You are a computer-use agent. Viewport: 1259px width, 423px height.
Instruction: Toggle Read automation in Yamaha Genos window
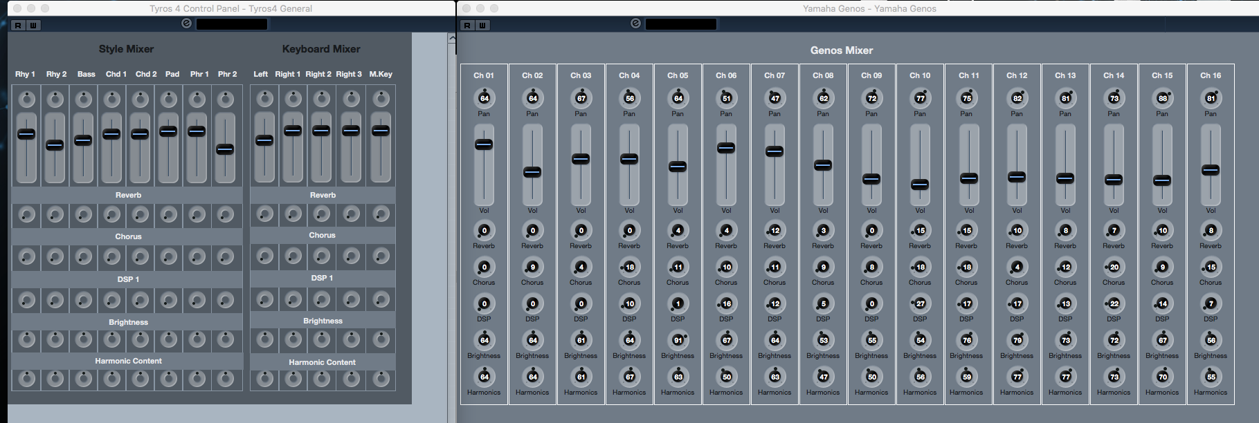click(x=468, y=25)
